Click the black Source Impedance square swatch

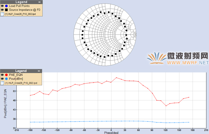[x=6, y=10]
